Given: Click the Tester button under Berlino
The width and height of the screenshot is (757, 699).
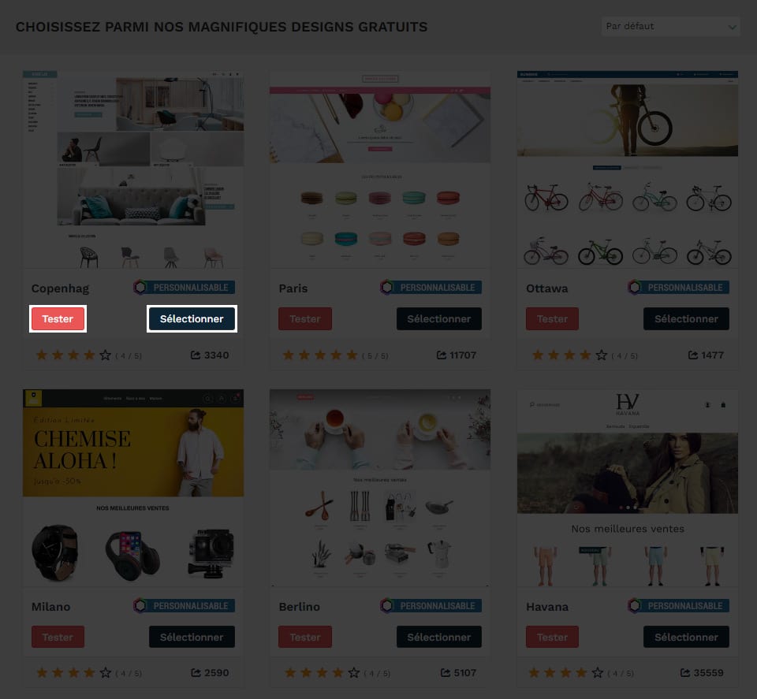Looking at the screenshot, I should point(305,637).
